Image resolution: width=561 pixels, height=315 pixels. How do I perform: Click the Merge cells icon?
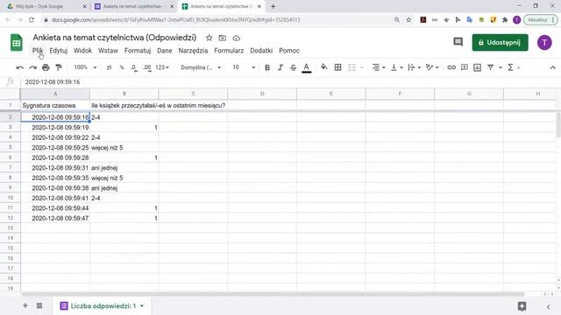click(x=352, y=67)
